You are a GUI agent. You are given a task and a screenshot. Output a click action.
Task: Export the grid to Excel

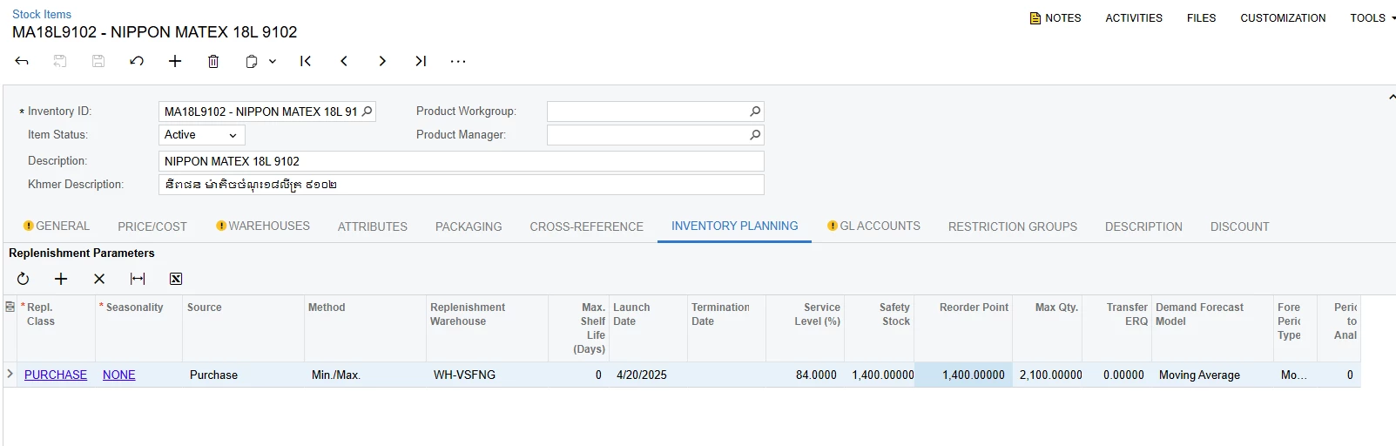[176, 279]
